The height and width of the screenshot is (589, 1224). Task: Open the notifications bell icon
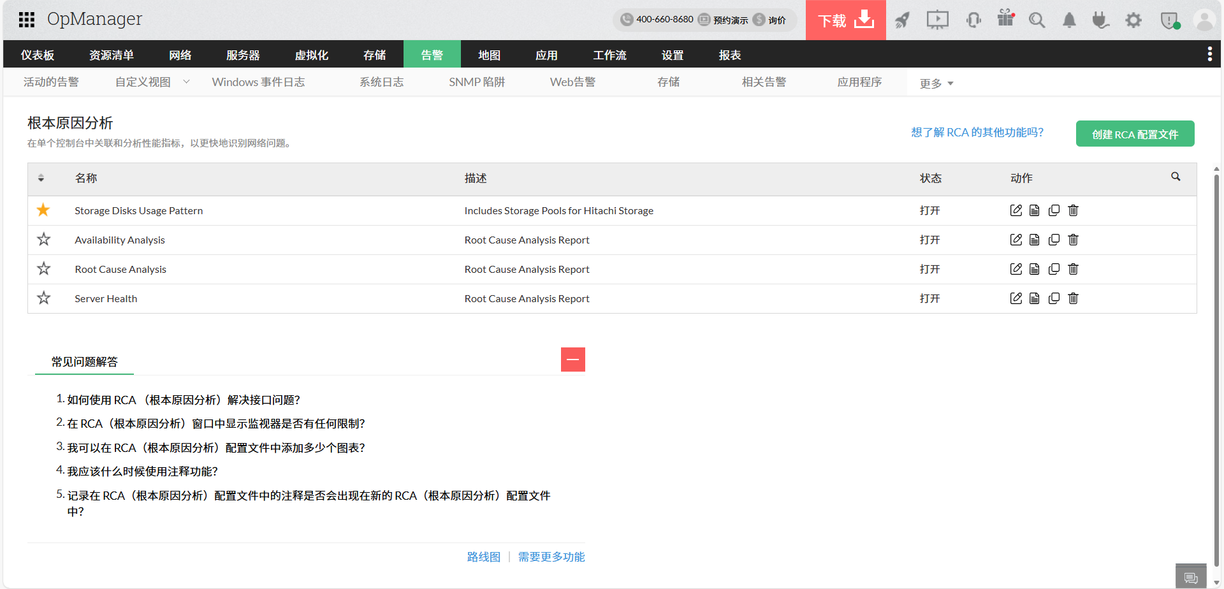1069,20
